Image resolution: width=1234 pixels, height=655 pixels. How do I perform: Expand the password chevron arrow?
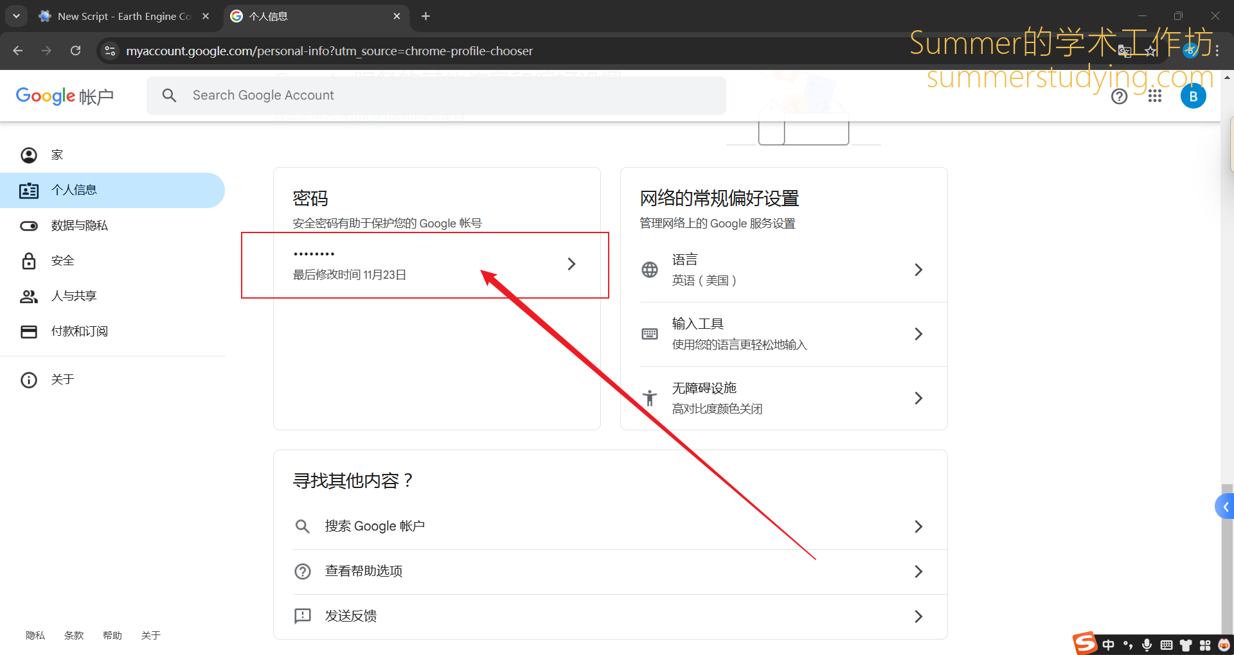[571, 264]
